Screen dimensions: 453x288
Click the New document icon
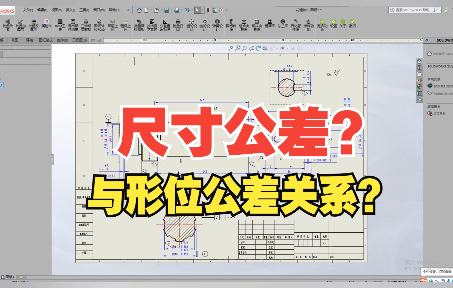[146, 10]
